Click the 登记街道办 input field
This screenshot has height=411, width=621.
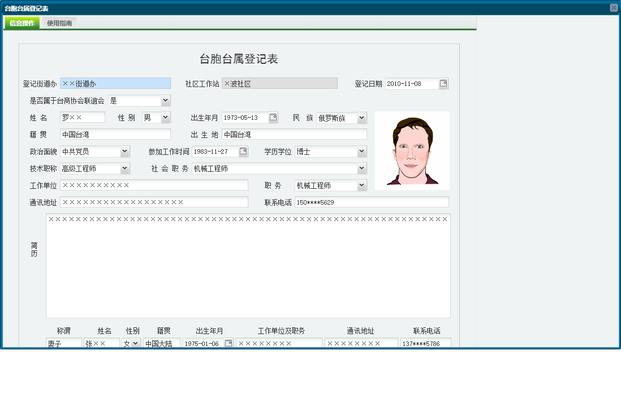point(115,84)
